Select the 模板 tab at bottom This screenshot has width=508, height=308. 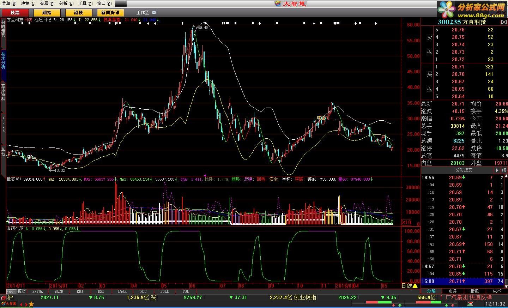point(22,291)
